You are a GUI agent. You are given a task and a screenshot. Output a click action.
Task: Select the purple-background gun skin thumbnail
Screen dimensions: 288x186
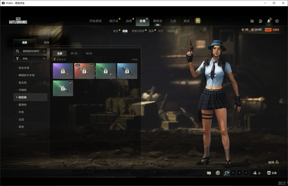pyautogui.click(x=63, y=71)
